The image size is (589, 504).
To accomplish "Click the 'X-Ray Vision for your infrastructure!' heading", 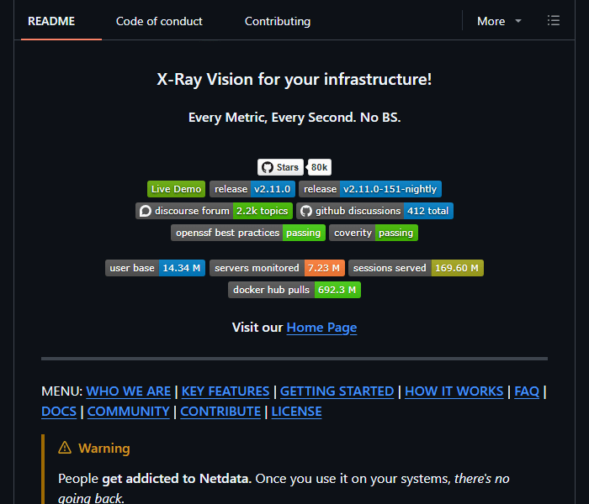I will [294, 80].
